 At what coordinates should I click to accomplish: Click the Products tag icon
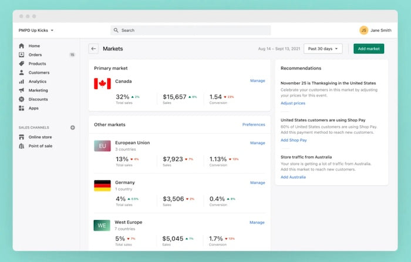point(22,63)
